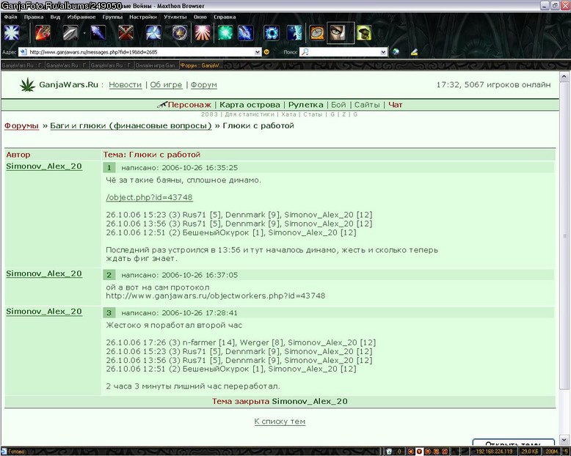Click into the address URL field

click(141, 52)
